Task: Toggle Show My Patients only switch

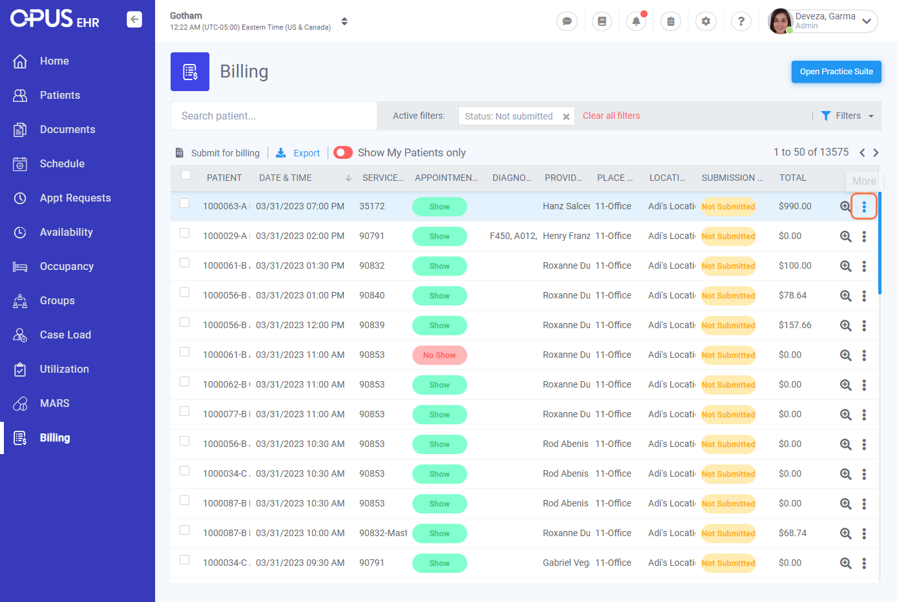Action: (343, 152)
